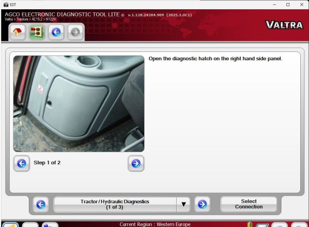The height and width of the screenshot is (227, 309).
Task: Close the EDT window
Action: tap(302, 5)
